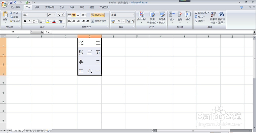Click Insert cells (插入) icon

click(172, 14)
